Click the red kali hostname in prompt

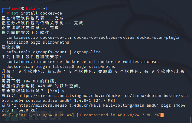click(31, 8)
